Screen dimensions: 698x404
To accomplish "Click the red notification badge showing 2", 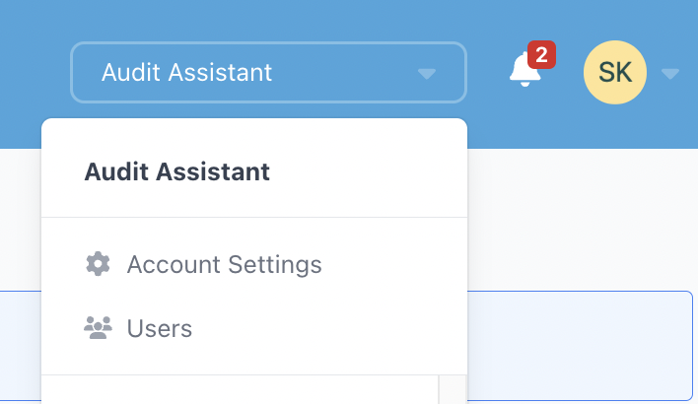I will pyautogui.click(x=541, y=55).
